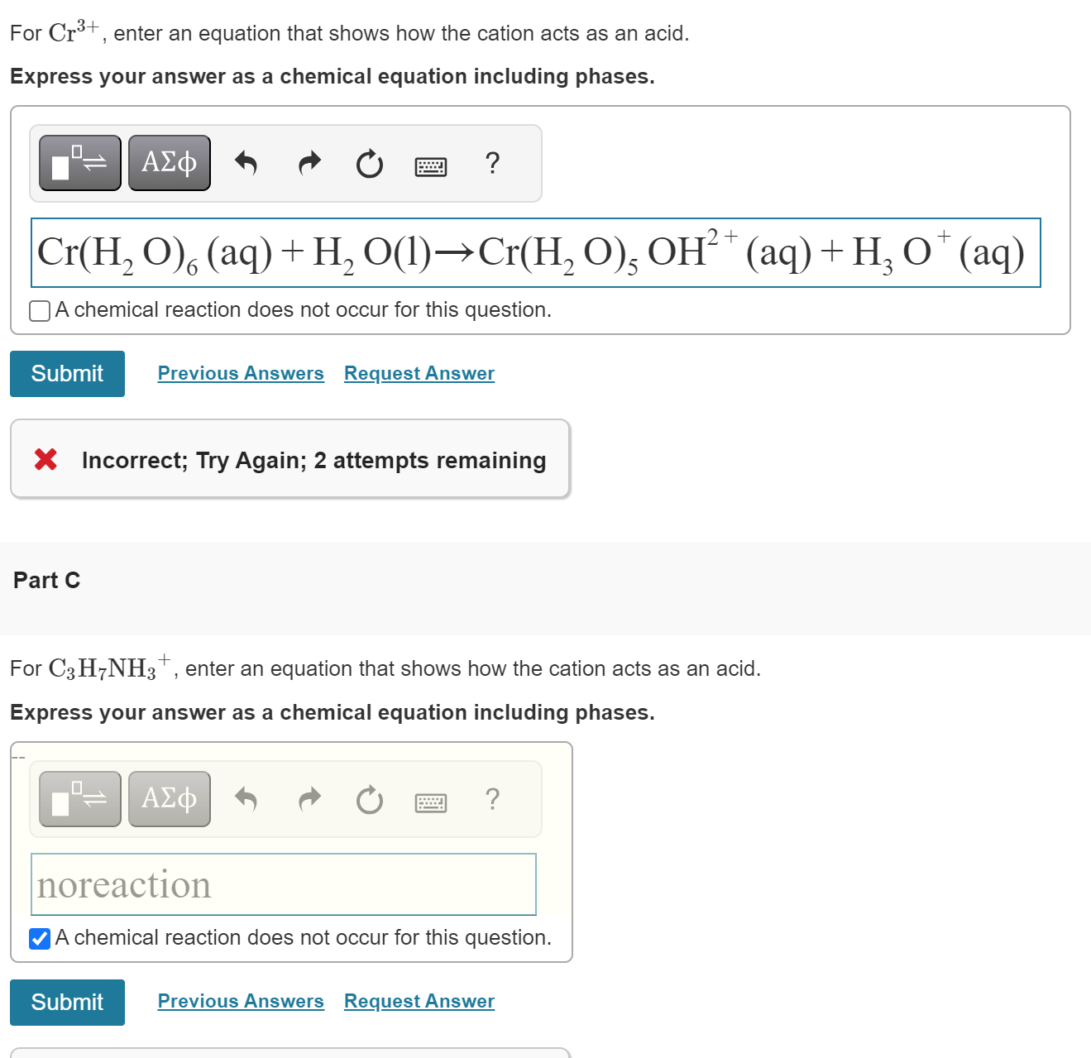Open help question mark in Part C toolbar
1091x1058 pixels.
point(492,799)
